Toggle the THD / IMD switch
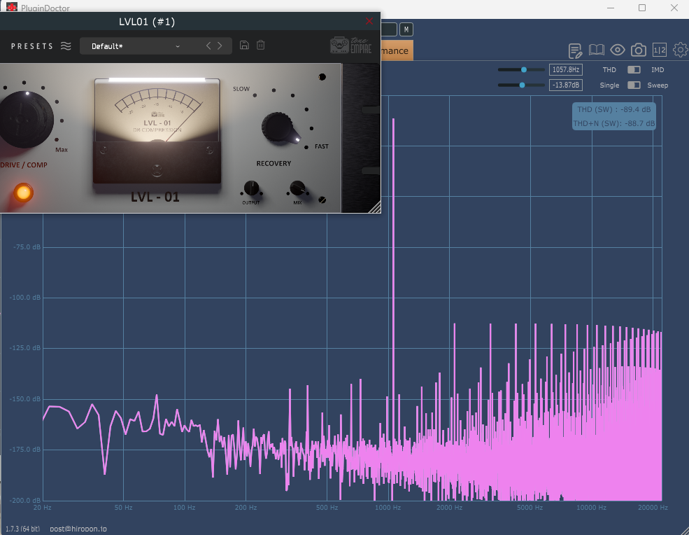 (x=634, y=69)
